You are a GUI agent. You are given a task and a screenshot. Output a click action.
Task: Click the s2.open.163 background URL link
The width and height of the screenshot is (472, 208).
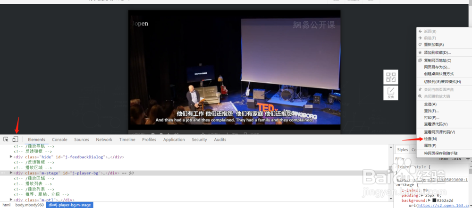(x=444, y=206)
